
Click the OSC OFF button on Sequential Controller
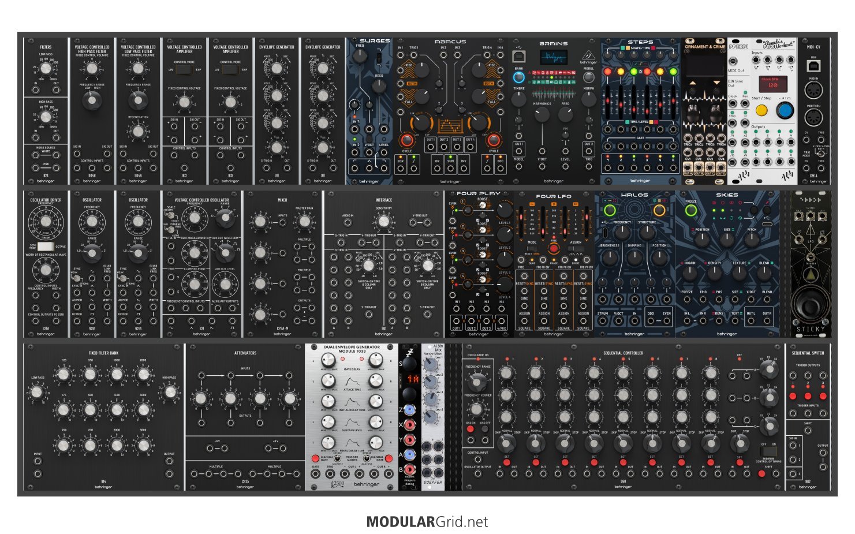[485, 429]
